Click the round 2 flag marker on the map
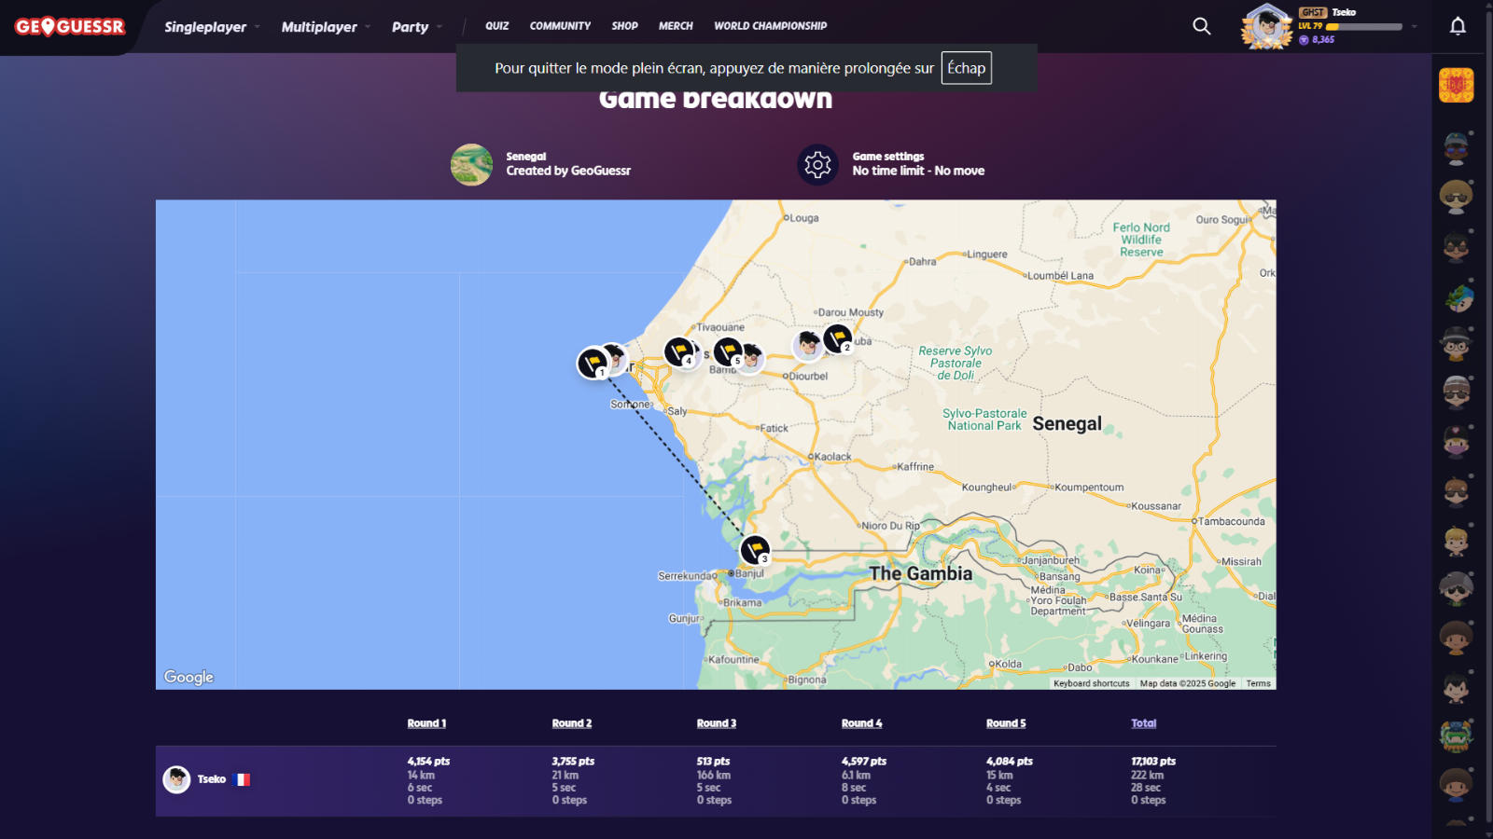1493x839 pixels. pos(838,337)
